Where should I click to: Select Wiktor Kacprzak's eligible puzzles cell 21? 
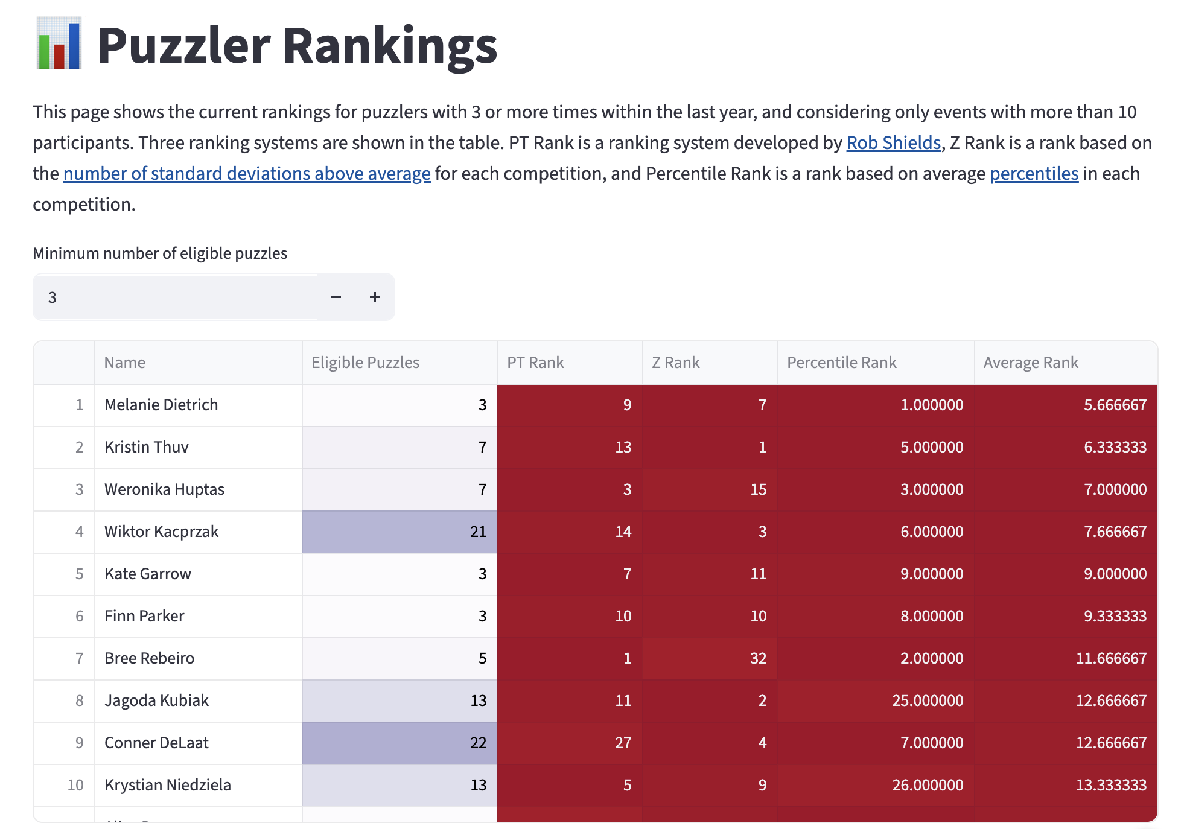coord(399,532)
